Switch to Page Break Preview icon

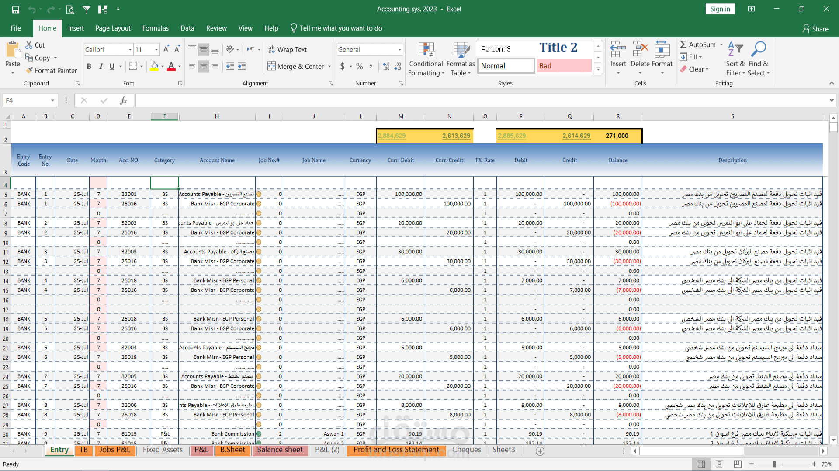738,464
